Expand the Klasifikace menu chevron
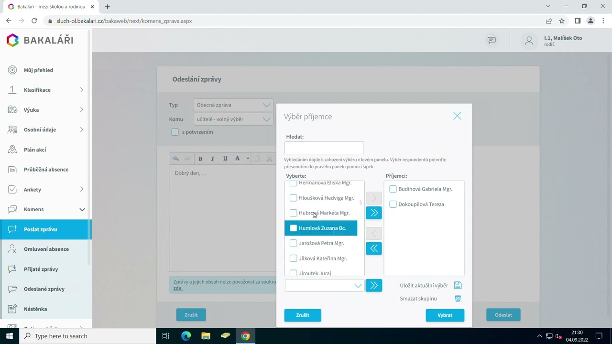 point(81,90)
